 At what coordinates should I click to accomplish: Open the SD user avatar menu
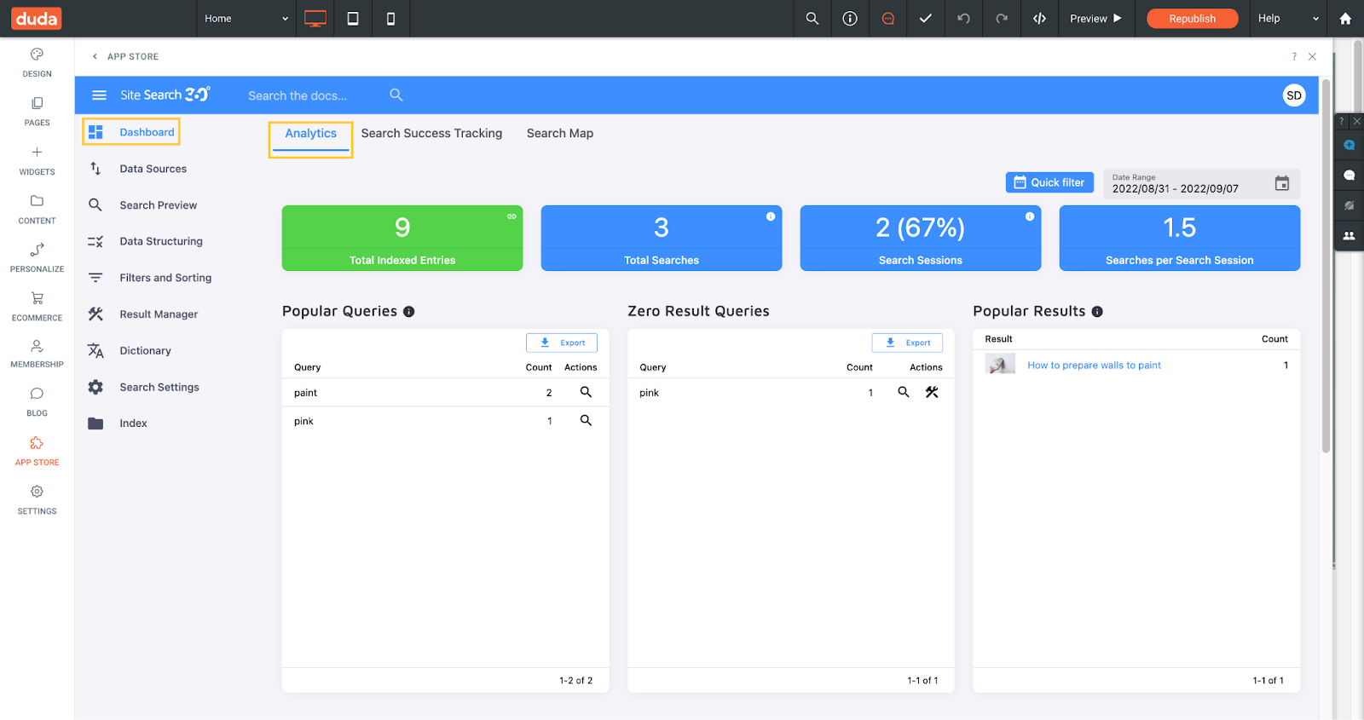point(1294,95)
